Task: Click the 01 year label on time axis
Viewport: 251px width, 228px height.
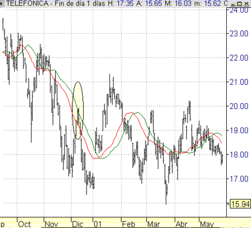Action: (x=97, y=224)
